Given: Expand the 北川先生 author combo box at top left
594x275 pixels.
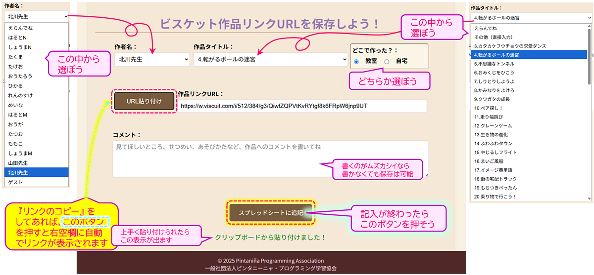Looking at the screenshot, I should (x=37, y=16).
